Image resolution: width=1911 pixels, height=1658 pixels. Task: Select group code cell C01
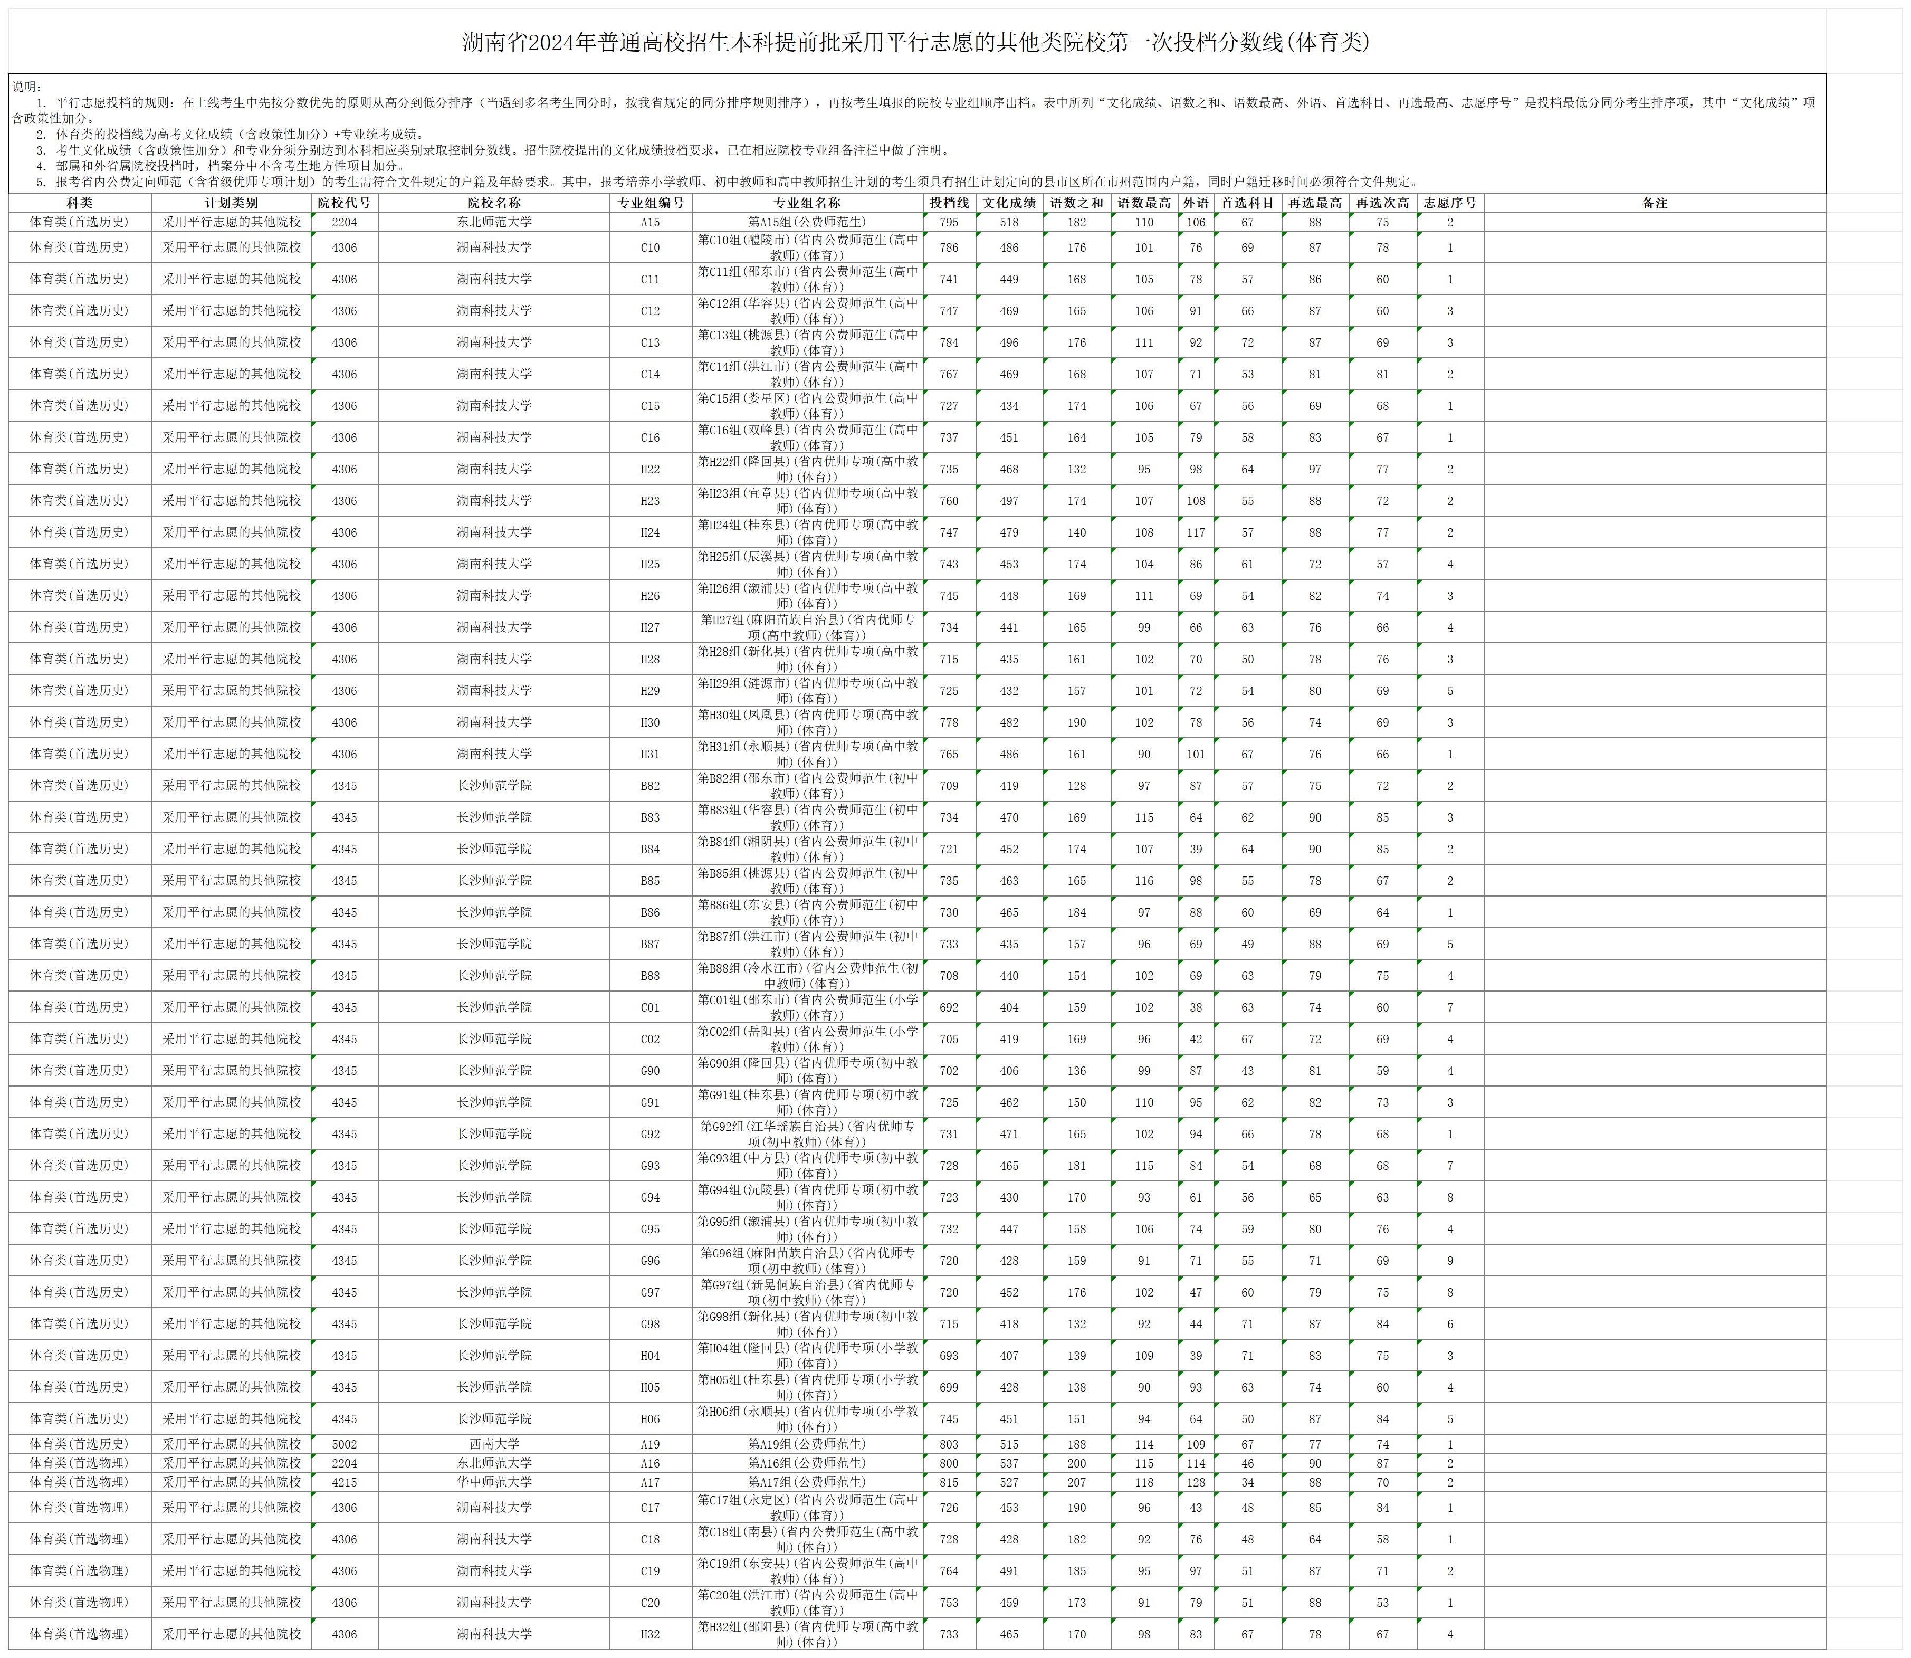650,1007
